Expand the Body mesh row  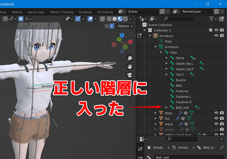(155, 113)
